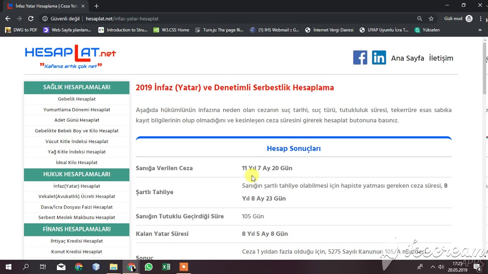Select the '105 Gün' value

coord(253,216)
